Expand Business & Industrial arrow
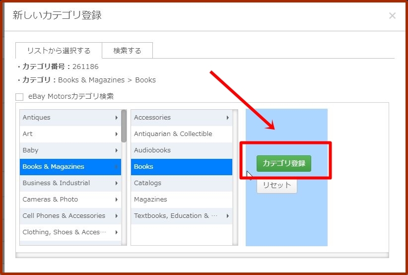Screen dimensions: 408x275 tap(117, 183)
